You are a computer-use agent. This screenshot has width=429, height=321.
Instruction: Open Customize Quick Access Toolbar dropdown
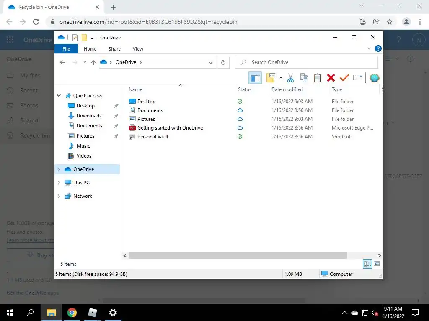(92, 38)
